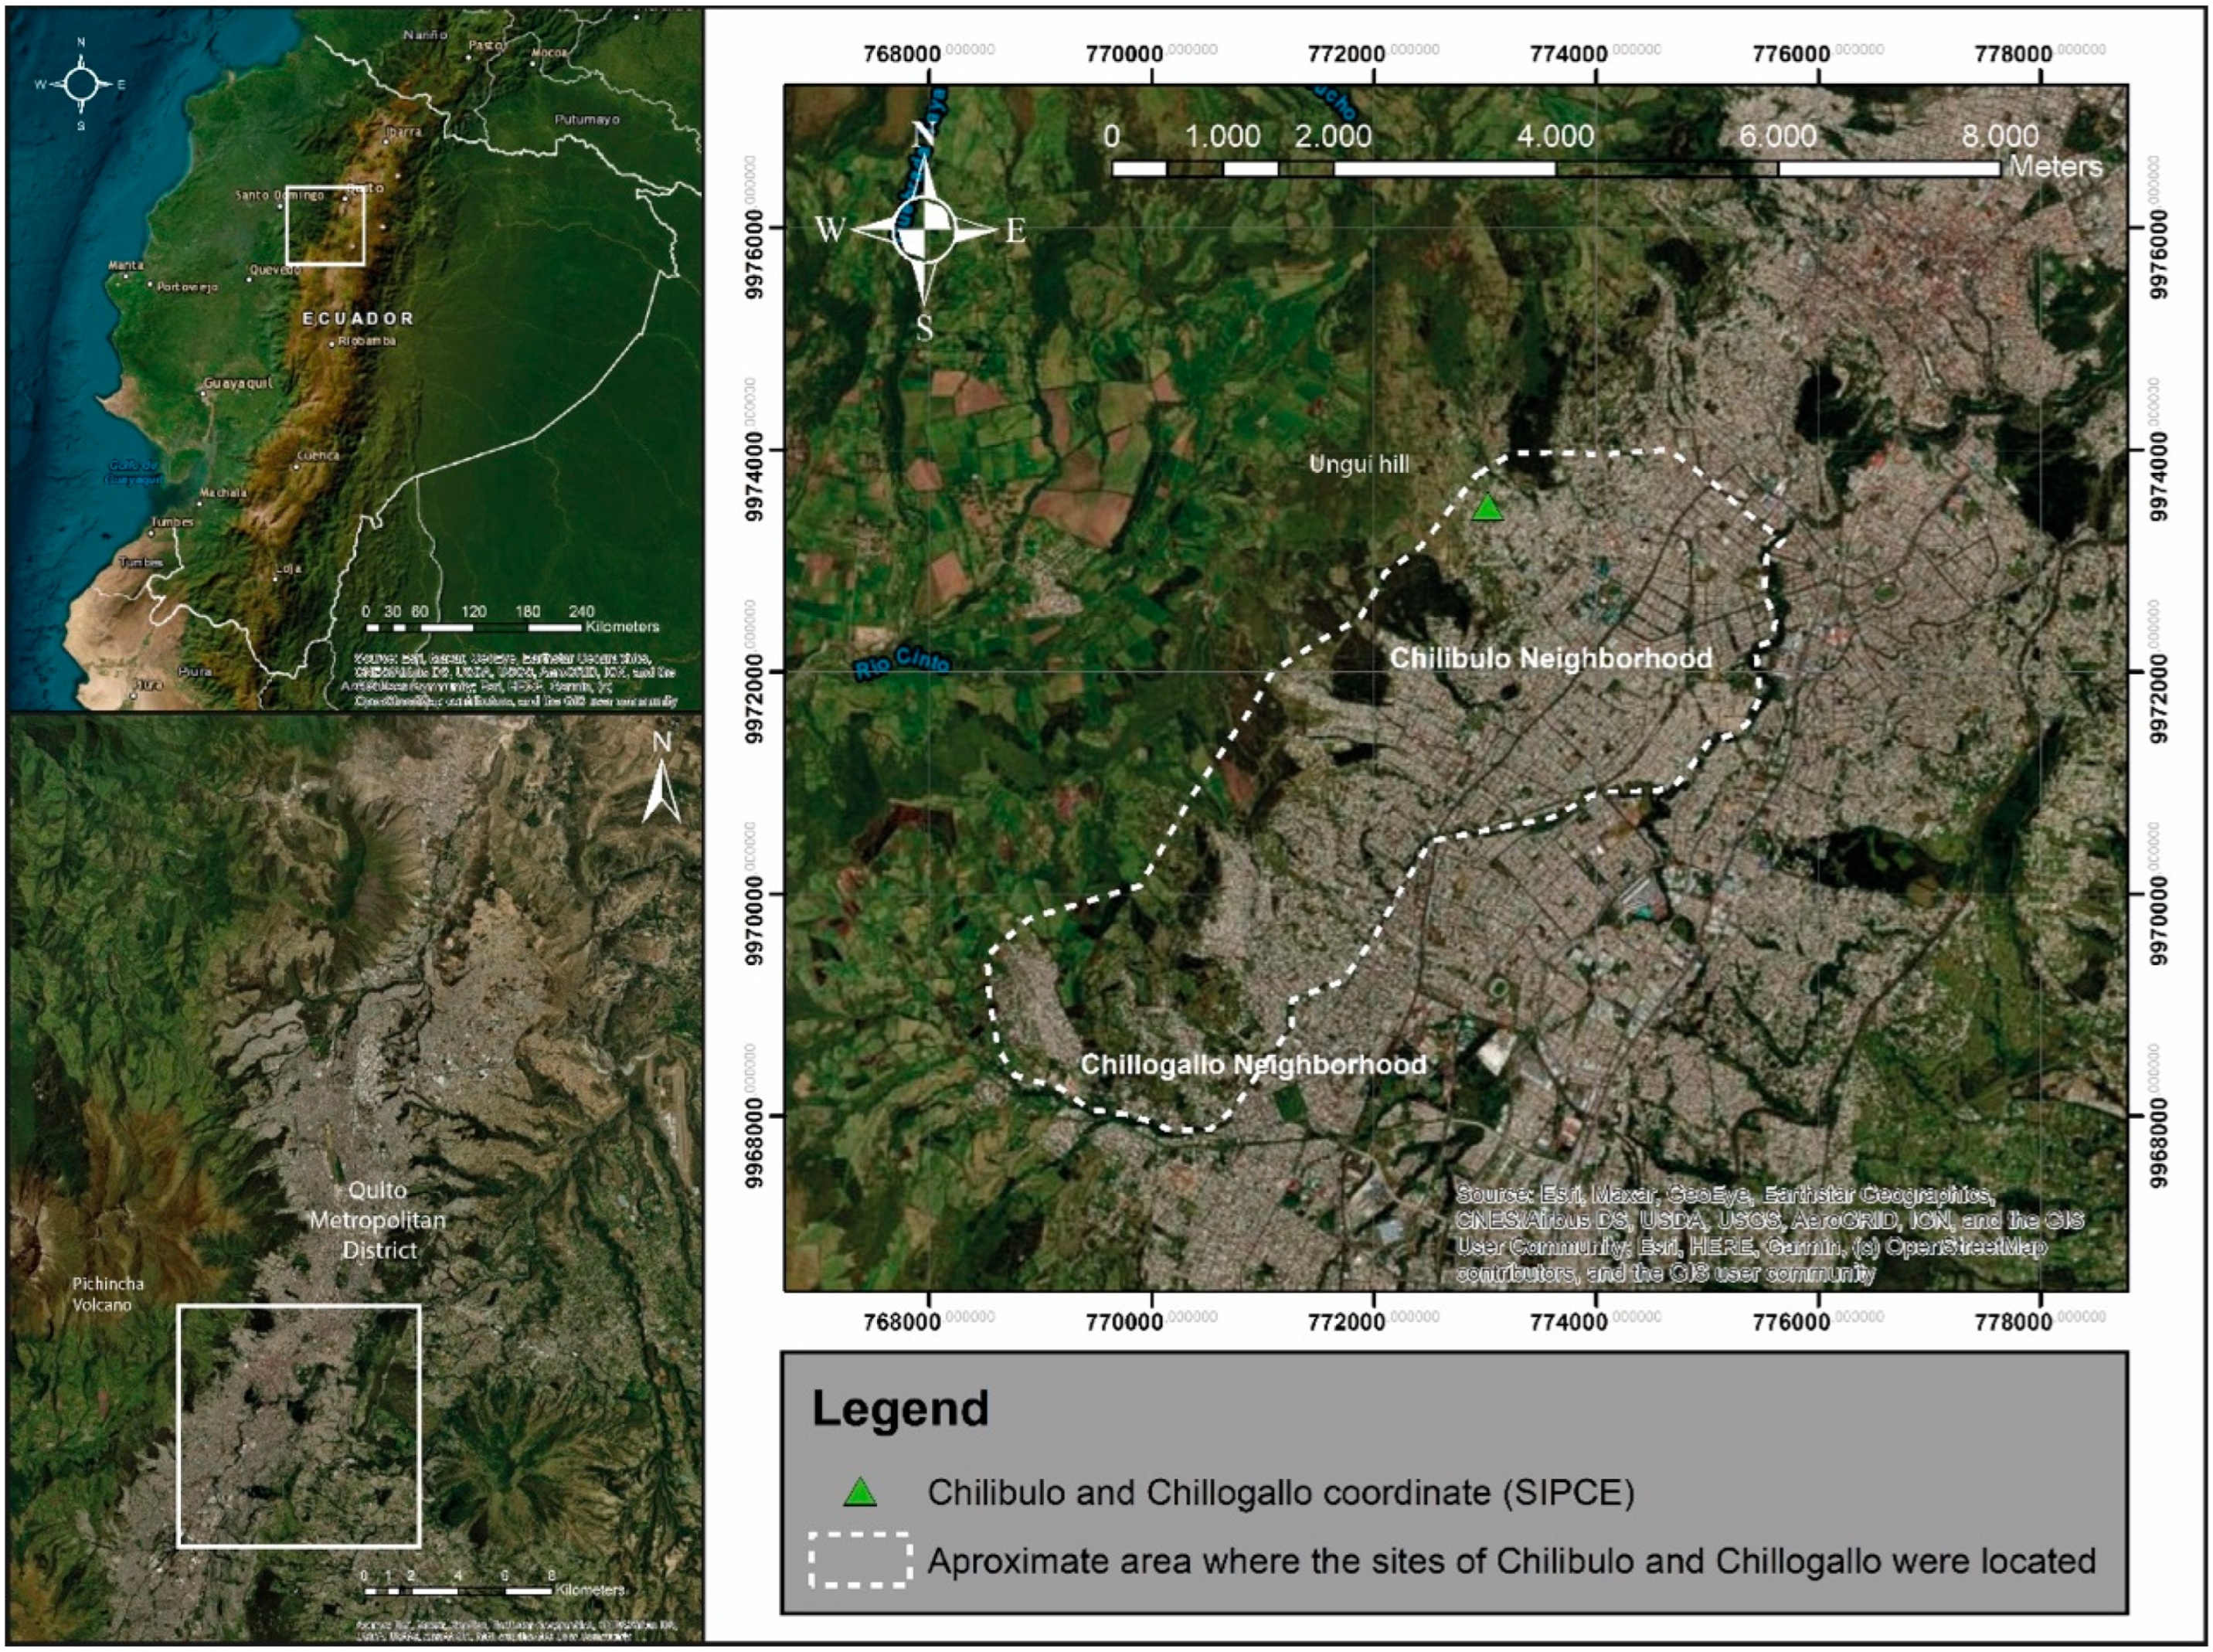
Task: Click the Ecuador inset kilometers scale bar
Action: coord(474,627)
